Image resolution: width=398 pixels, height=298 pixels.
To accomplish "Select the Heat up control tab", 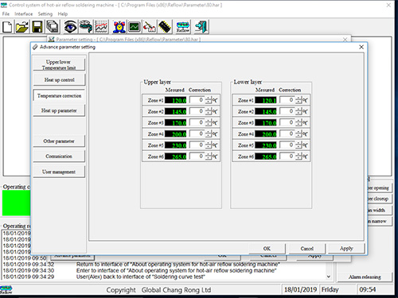I will coord(59,79).
